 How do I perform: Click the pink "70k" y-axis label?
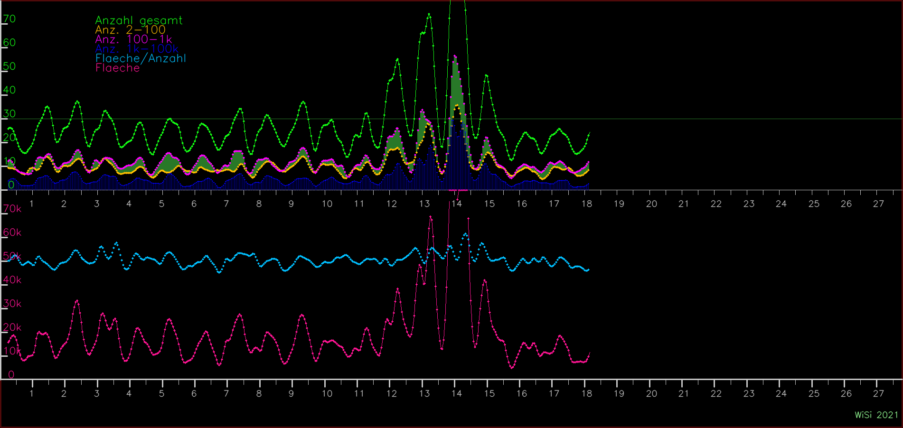tap(12, 209)
